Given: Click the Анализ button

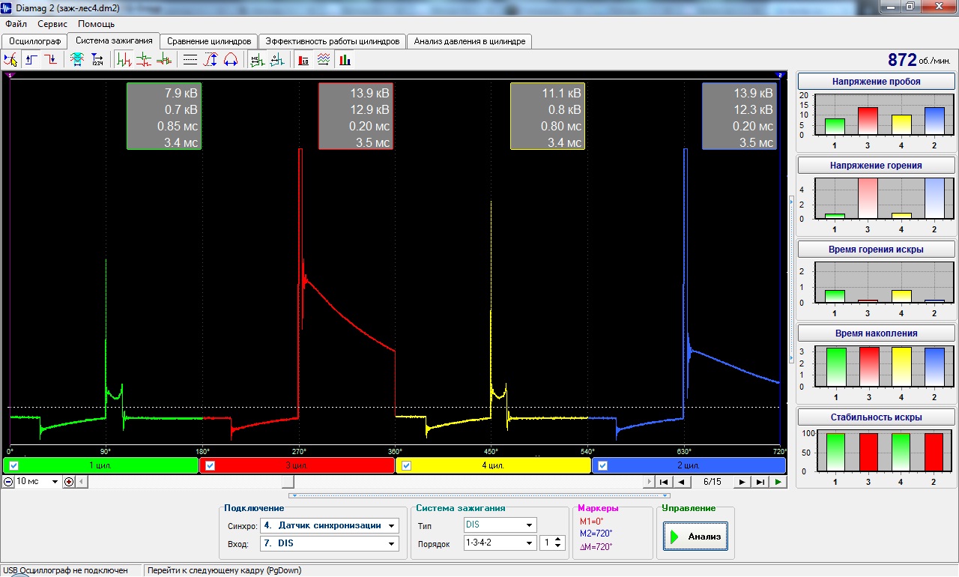Looking at the screenshot, I should click(695, 537).
